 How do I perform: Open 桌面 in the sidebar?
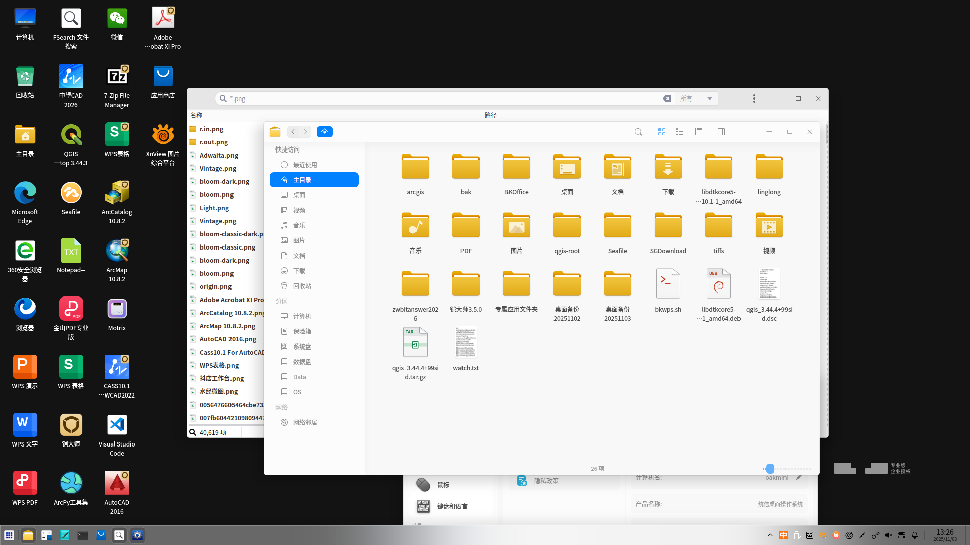314,195
